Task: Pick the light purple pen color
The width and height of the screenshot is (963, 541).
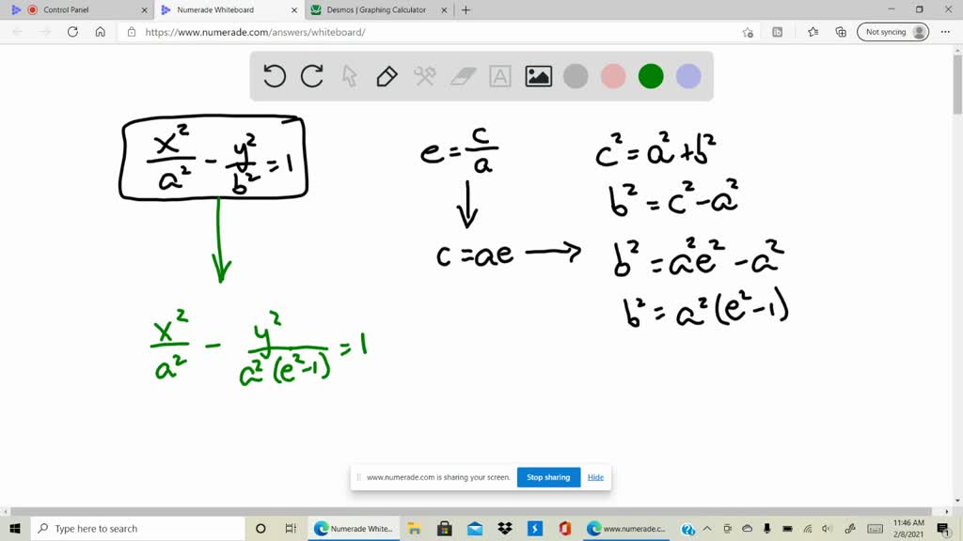Action: (x=688, y=76)
